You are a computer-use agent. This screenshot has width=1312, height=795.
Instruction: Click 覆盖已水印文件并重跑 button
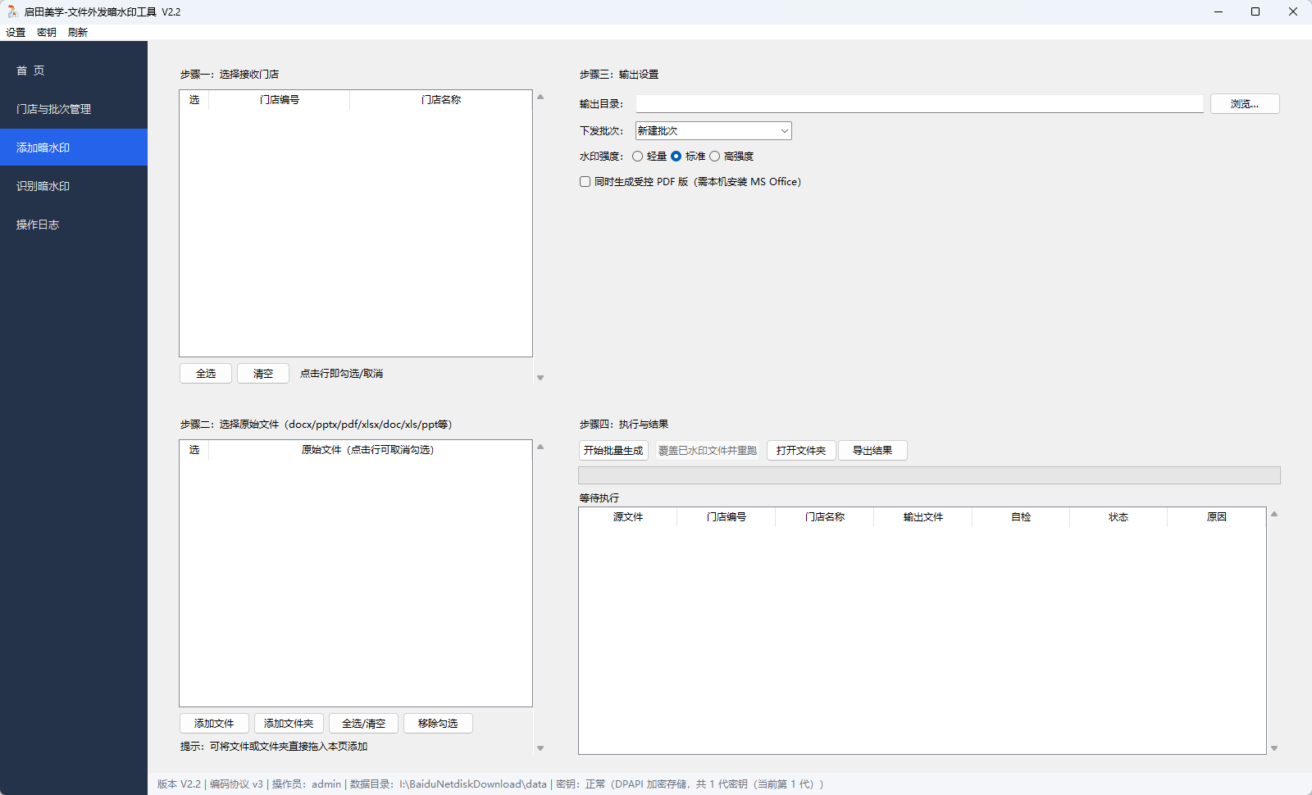pos(708,451)
